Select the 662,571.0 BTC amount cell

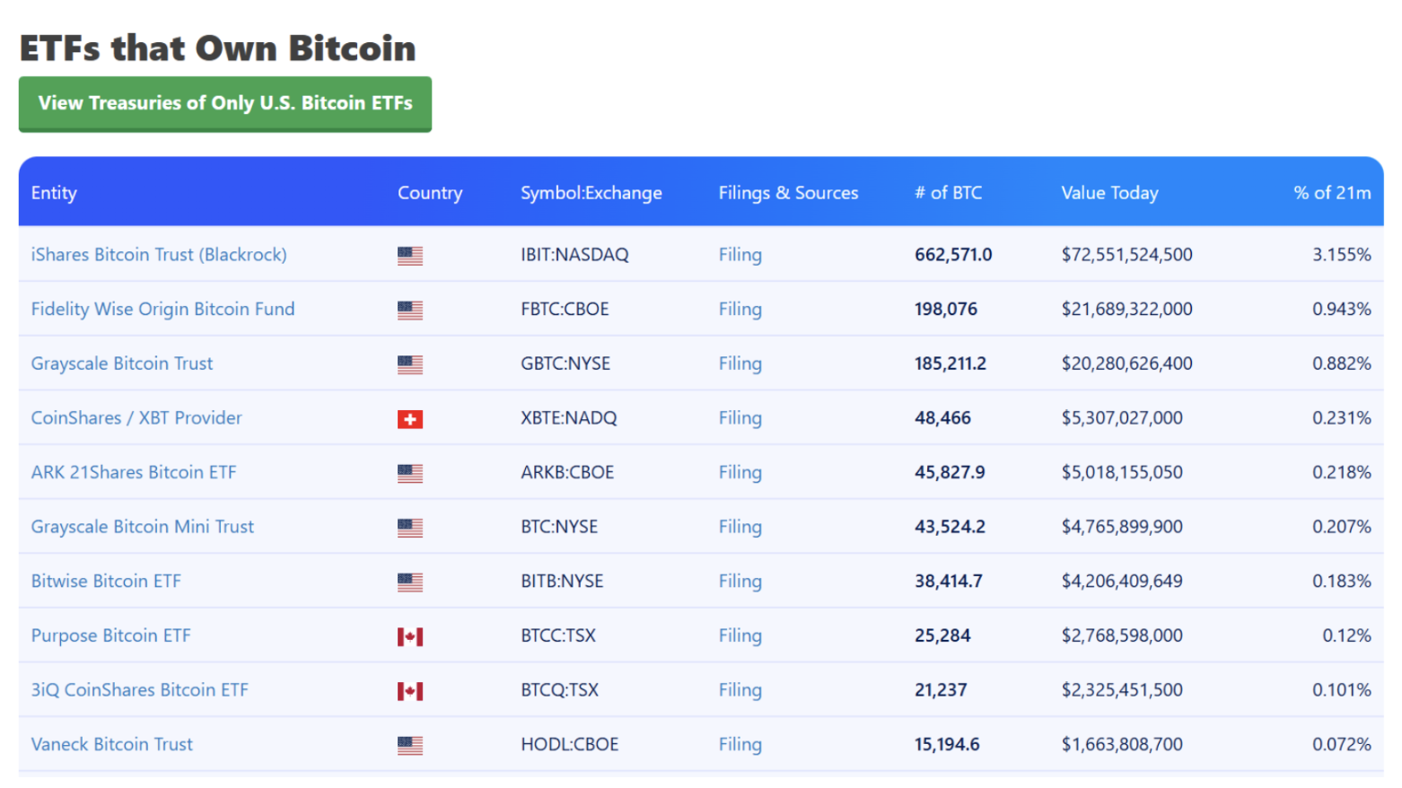tap(953, 255)
